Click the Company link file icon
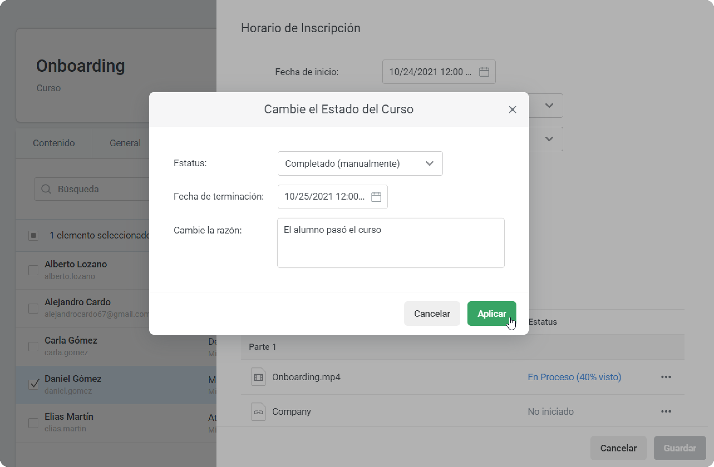Image resolution: width=714 pixels, height=467 pixels. pyautogui.click(x=258, y=412)
